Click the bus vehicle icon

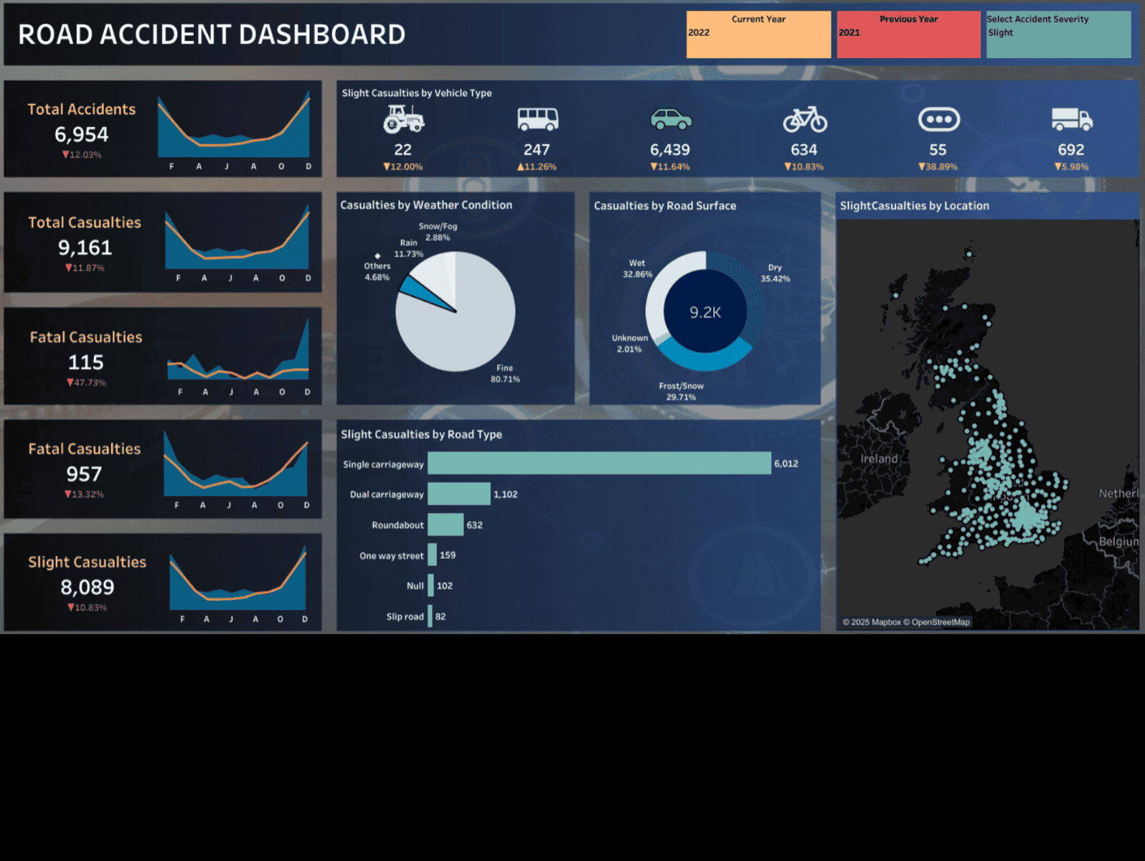click(537, 119)
